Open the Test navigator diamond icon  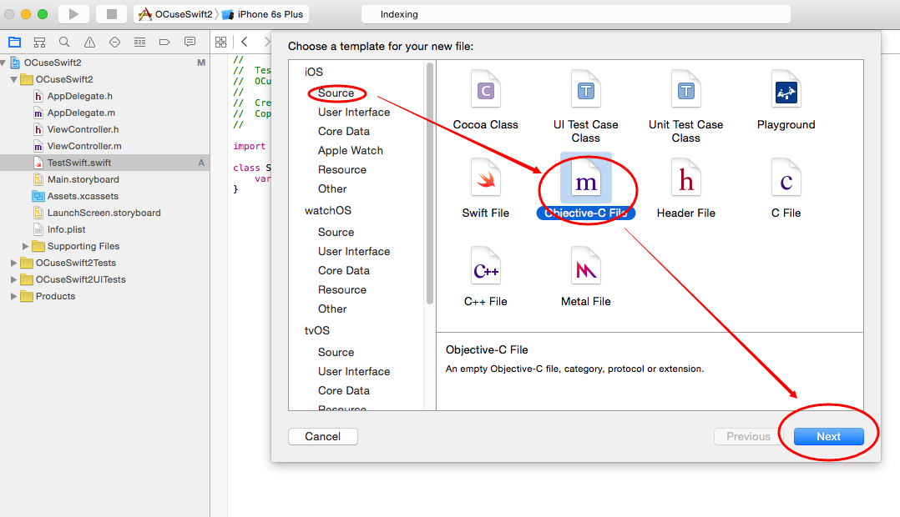pyautogui.click(x=115, y=42)
